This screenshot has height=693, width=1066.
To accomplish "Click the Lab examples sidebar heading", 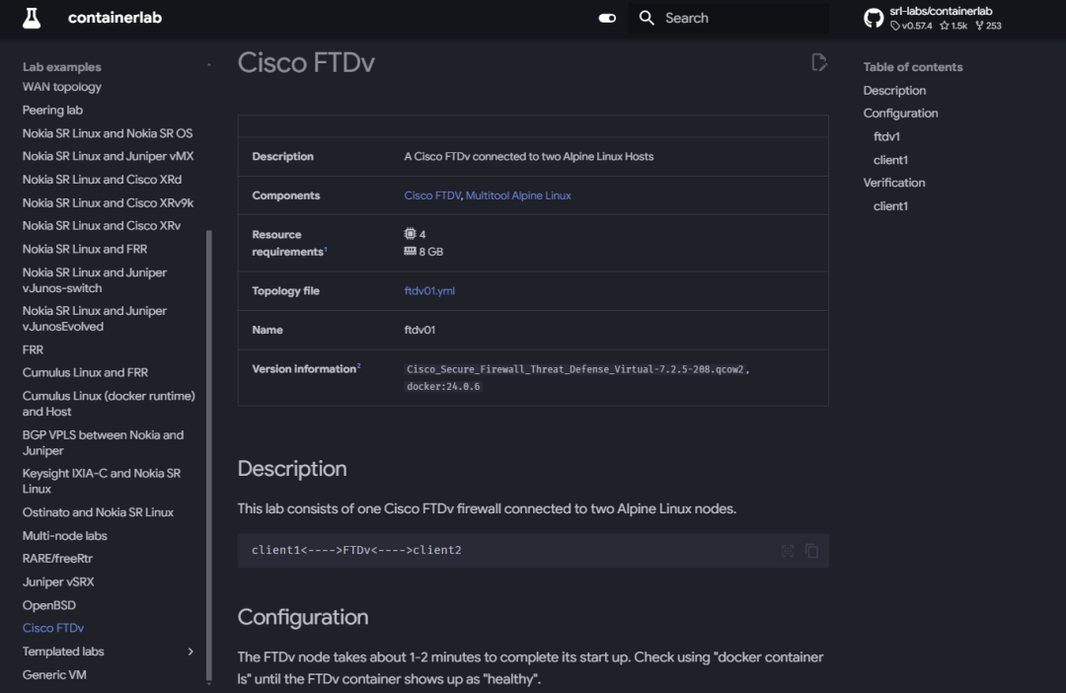I will tap(62, 67).
